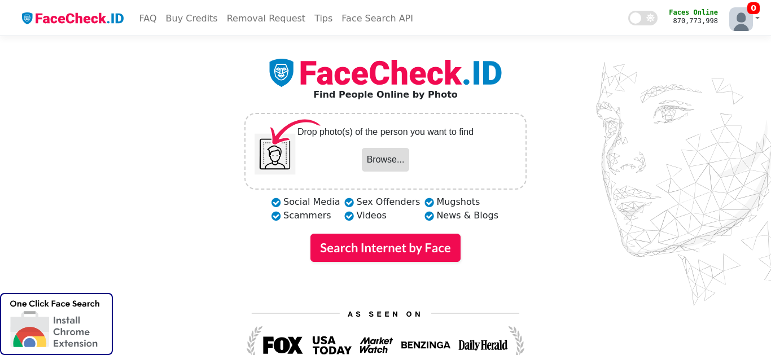The image size is (771, 355).
Task: Expand the account dropdown arrow
Action: tap(757, 18)
